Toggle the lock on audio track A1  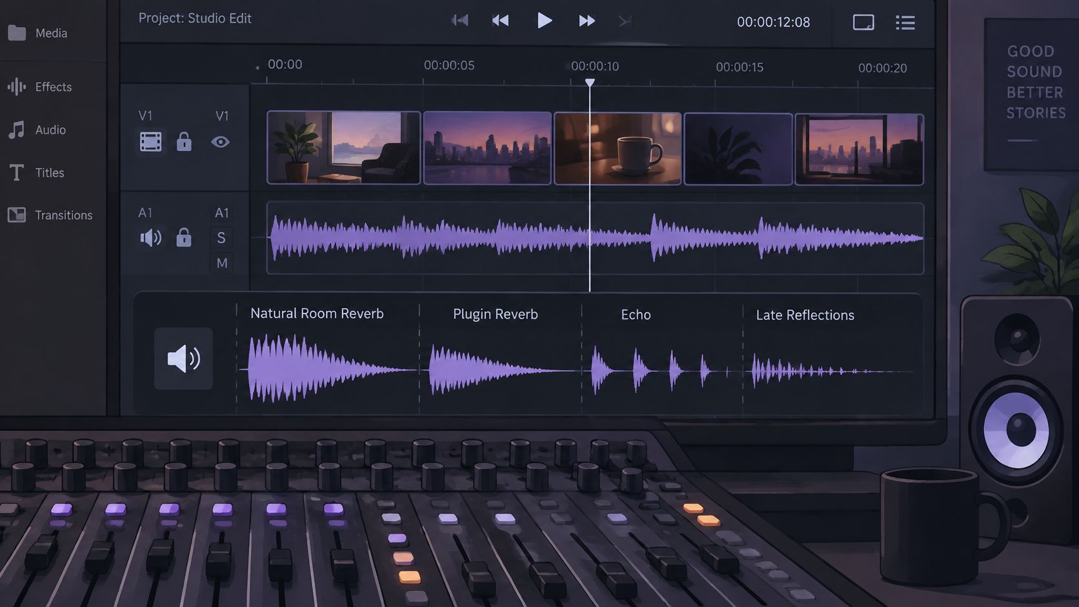coord(184,237)
